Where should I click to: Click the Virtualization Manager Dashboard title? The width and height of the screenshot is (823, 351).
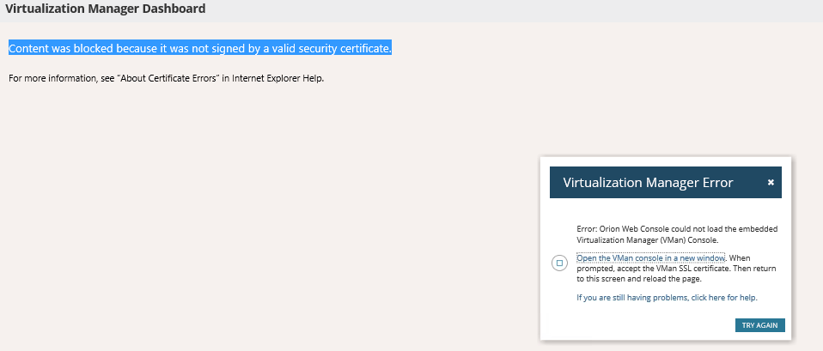click(x=106, y=9)
